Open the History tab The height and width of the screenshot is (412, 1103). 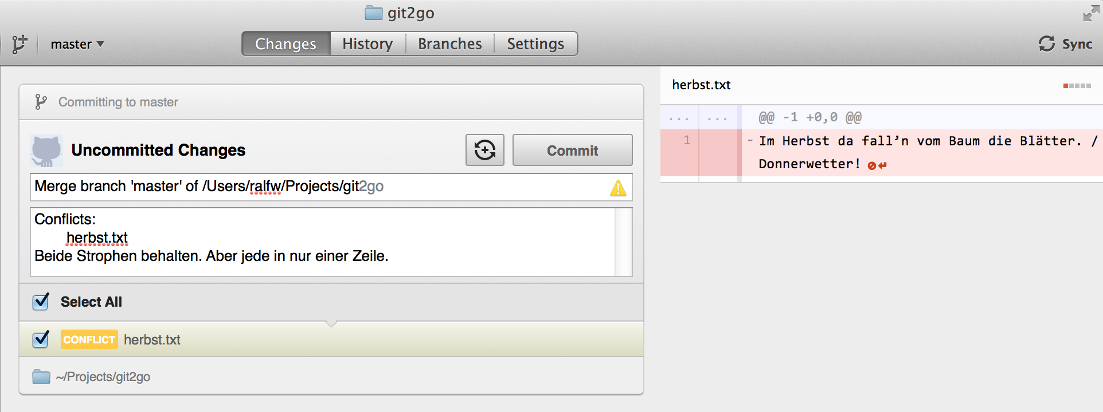point(367,44)
